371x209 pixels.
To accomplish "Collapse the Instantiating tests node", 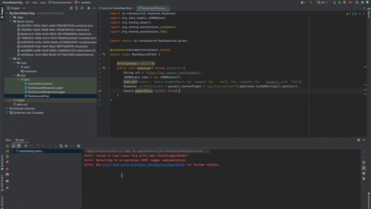I will (x=13, y=151).
